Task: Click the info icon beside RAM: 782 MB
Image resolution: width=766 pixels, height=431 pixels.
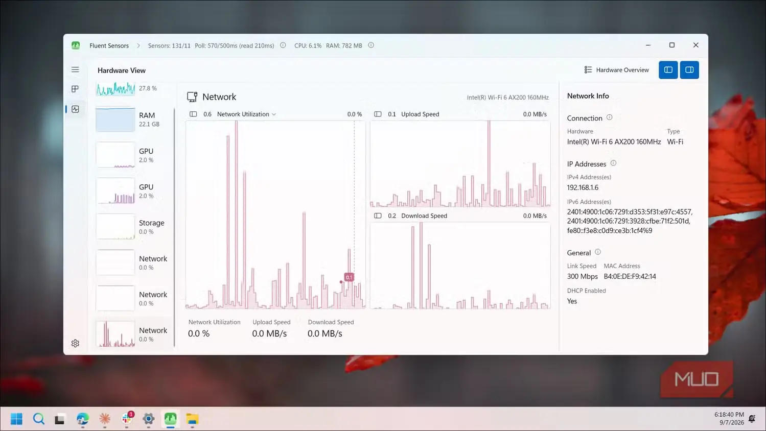Action: point(371,45)
